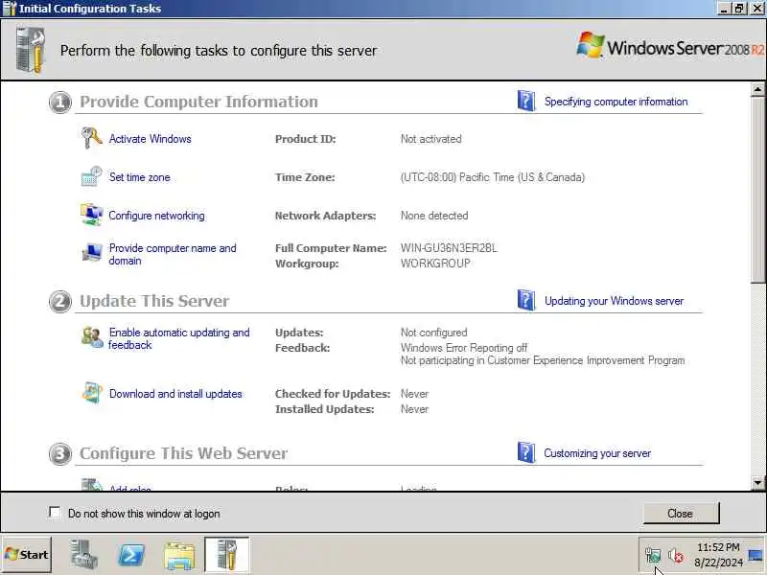The image size is (767, 575).
Task: Click the Download and install updates icon
Action: click(x=92, y=393)
